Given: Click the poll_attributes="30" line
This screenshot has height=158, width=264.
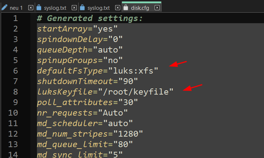Looking at the screenshot, I should pos(87,103).
